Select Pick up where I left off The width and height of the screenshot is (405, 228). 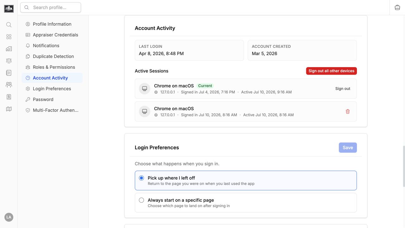point(246,180)
